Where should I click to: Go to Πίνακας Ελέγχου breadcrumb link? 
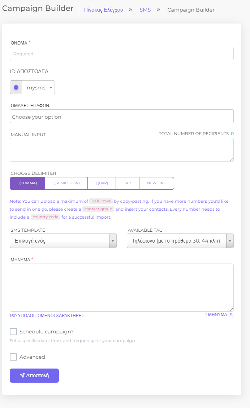point(103,10)
